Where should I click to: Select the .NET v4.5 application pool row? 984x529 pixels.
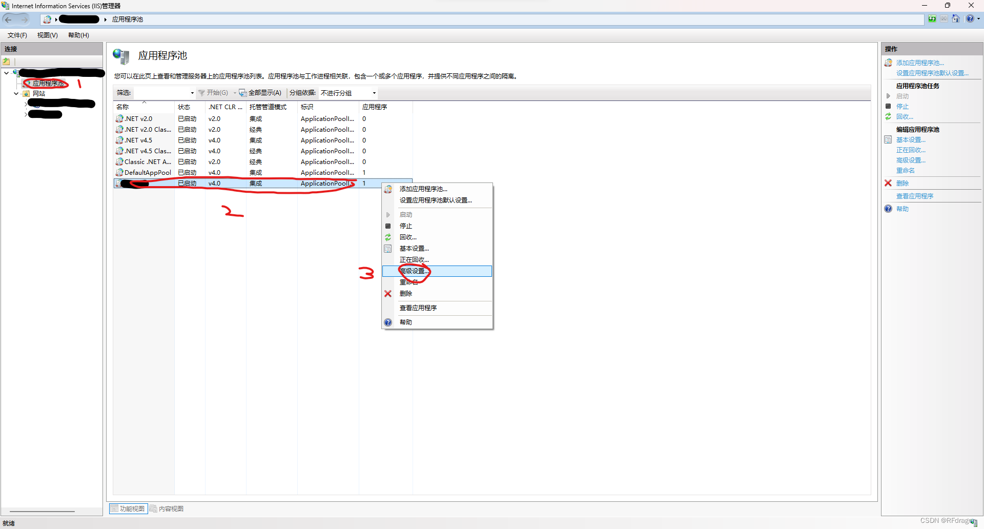point(262,140)
